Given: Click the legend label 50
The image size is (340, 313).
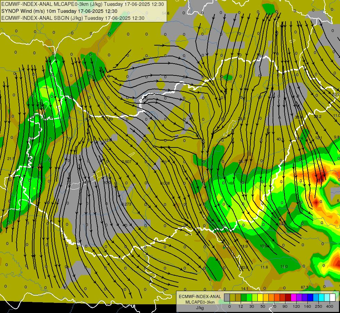Looking at the screenshot, I should 263,306.
